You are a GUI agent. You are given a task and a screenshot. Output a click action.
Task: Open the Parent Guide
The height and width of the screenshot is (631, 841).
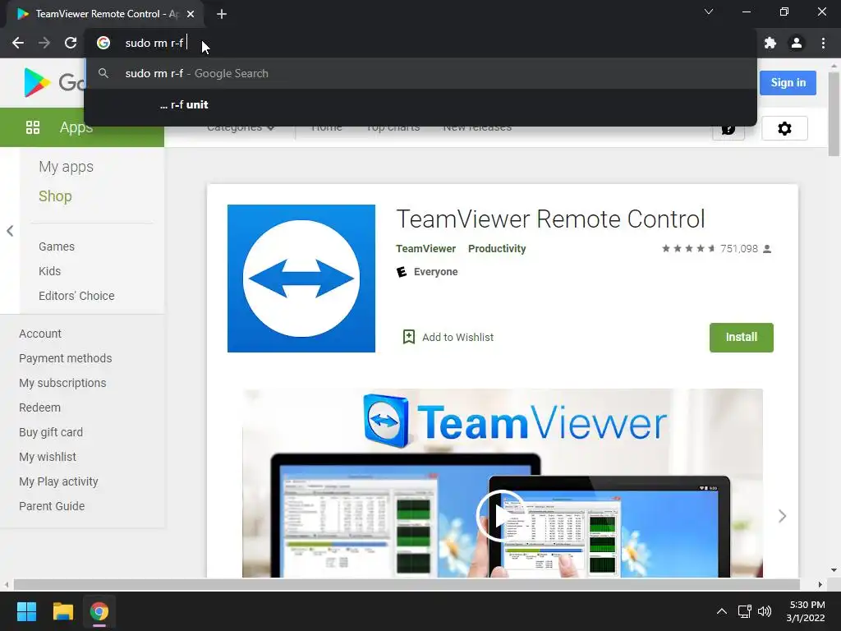[52, 506]
